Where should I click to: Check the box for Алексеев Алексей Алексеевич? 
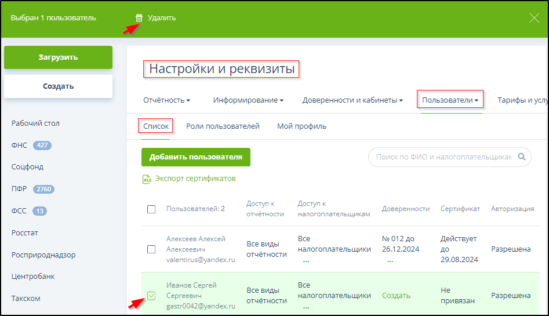tap(151, 249)
